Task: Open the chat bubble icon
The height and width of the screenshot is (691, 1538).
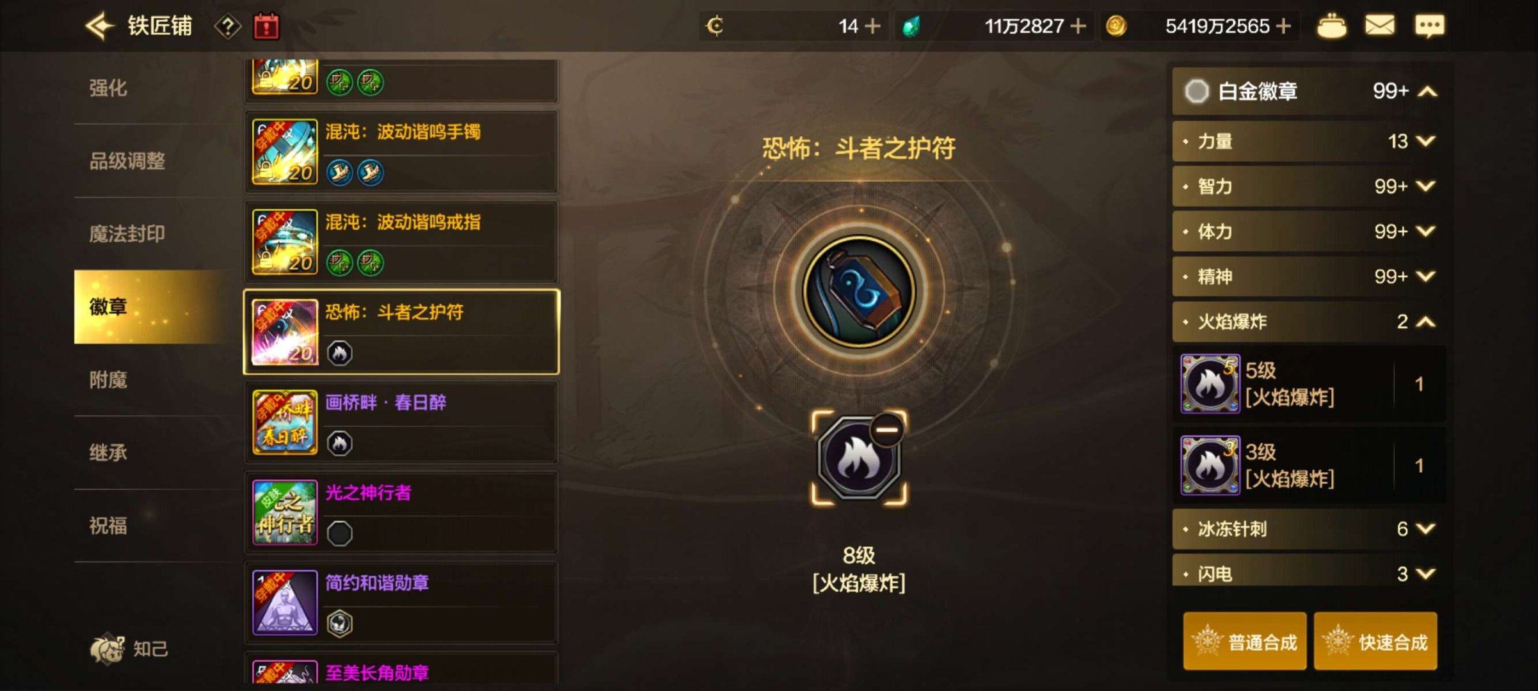Action: tap(1429, 26)
